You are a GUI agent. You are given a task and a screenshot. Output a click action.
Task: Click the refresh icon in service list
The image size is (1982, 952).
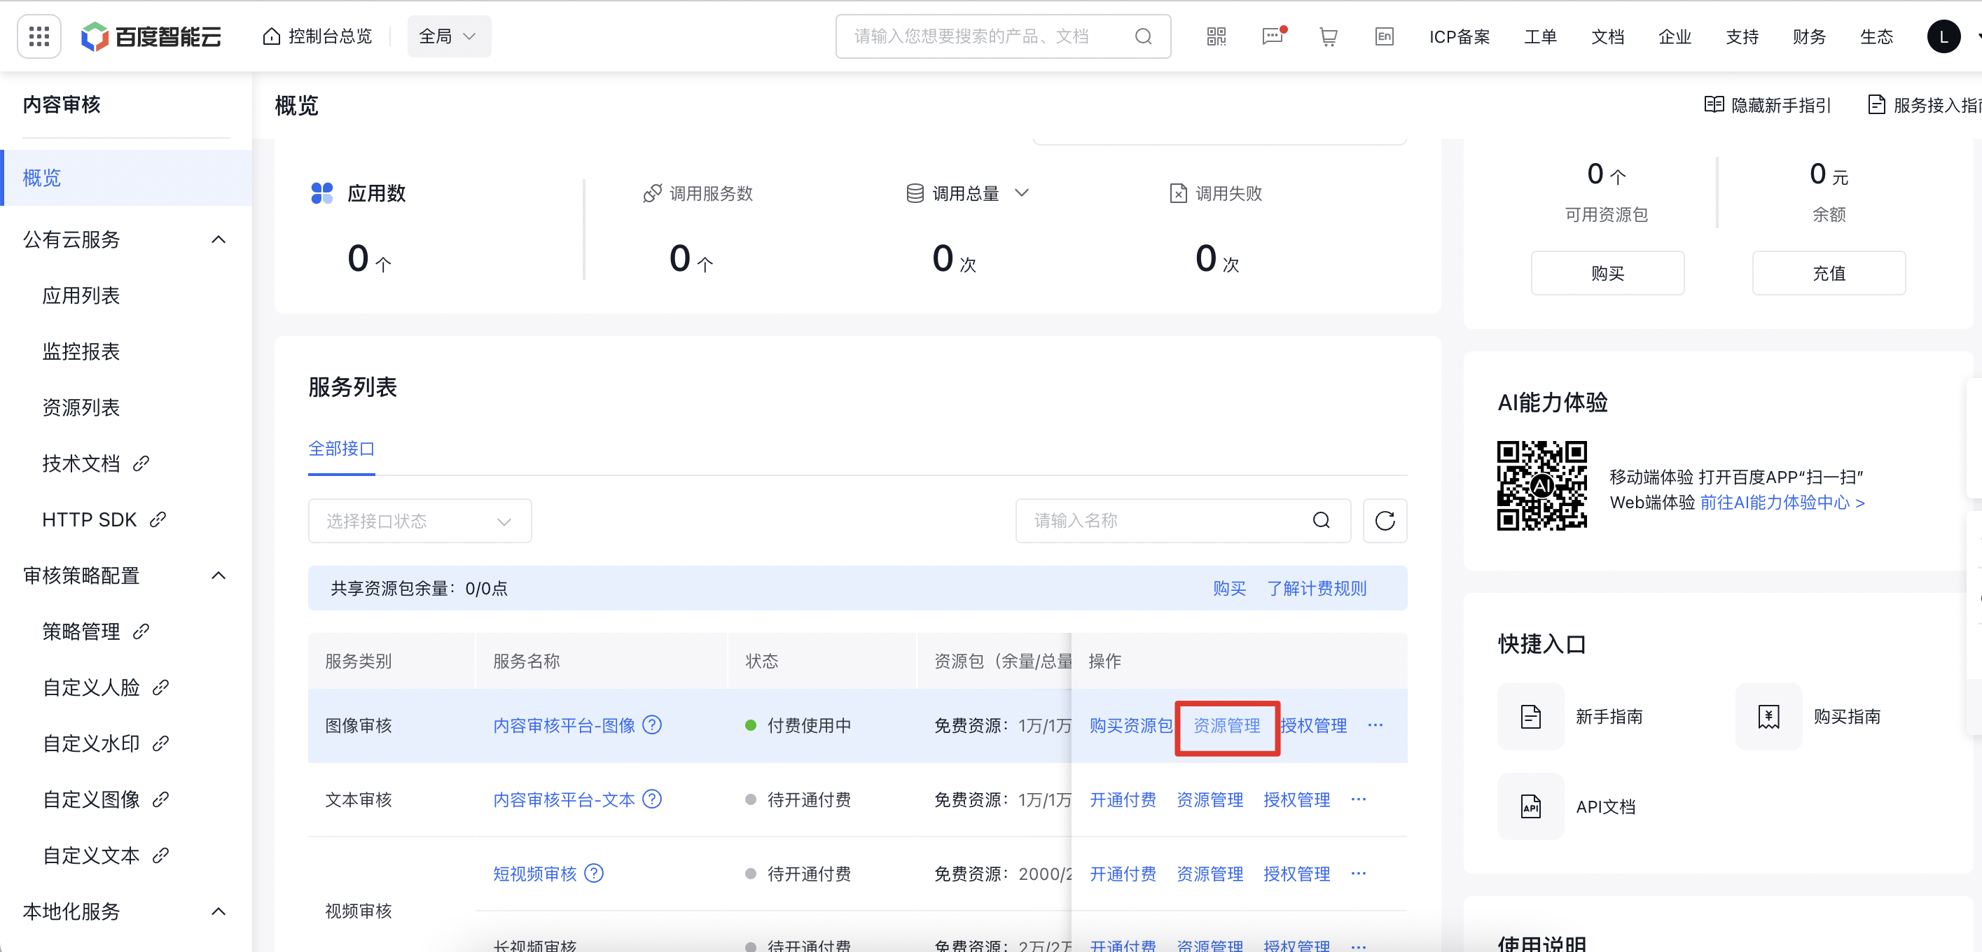(x=1385, y=521)
